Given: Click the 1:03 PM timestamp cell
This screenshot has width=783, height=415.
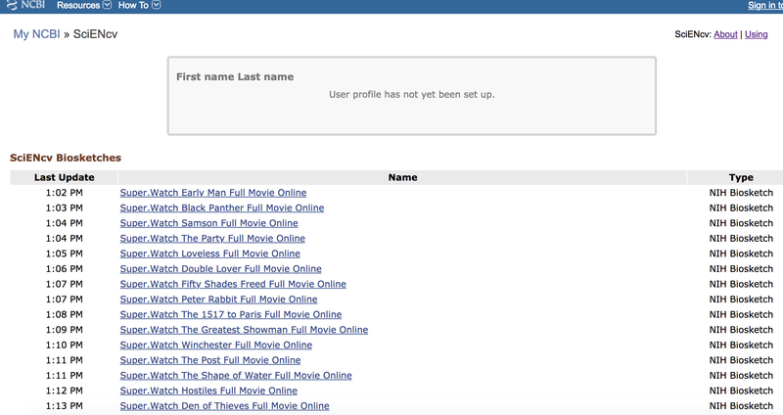Looking at the screenshot, I should tap(64, 207).
